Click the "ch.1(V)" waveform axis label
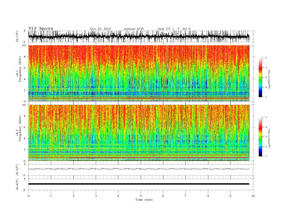This screenshot has width=285, height=220. [17, 36]
